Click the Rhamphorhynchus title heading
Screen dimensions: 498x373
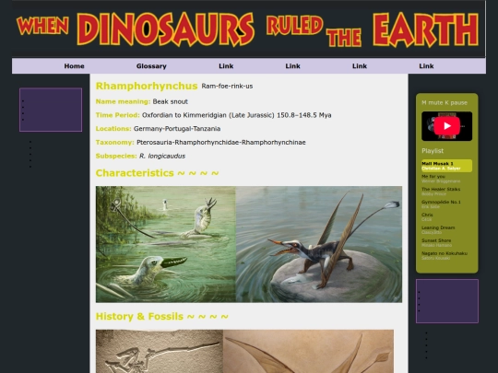pos(147,86)
